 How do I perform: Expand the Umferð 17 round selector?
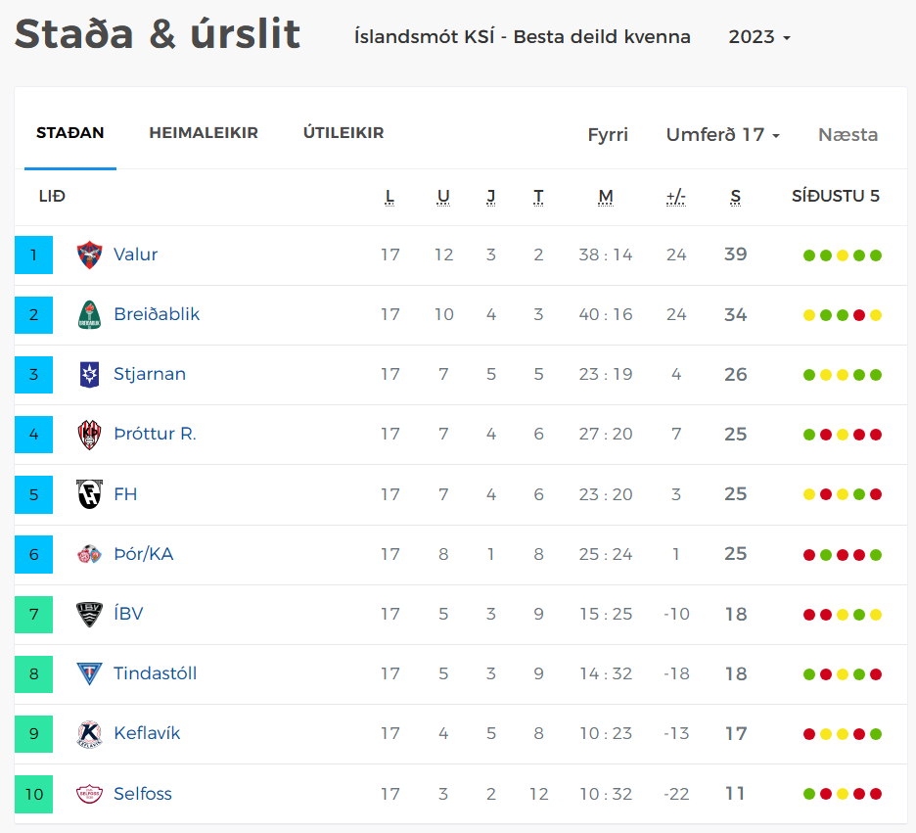click(723, 135)
